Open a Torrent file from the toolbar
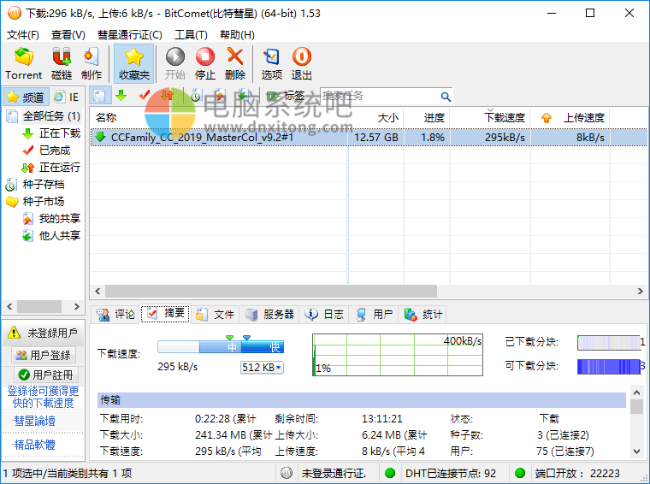650x484 pixels. pos(24,63)
